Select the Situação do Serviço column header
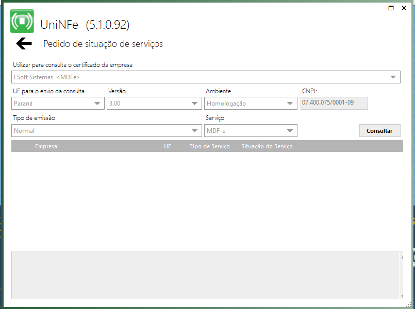Viewport: 415px width, 309px height. pyautogui.click(x=267, y=146)
